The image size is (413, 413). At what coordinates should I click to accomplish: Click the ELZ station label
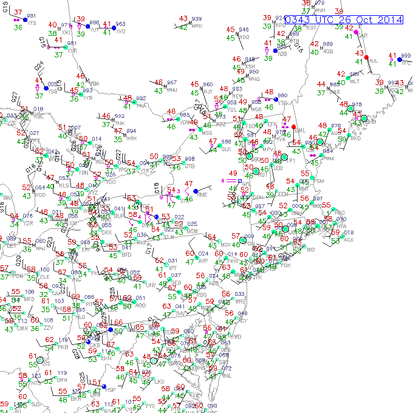(x=142, y=242)
